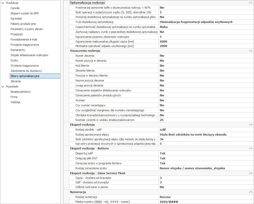Collapse the Eksport rozkroju - Bottero section
Viewport: 254px width, 204px height.
[251, 148]
